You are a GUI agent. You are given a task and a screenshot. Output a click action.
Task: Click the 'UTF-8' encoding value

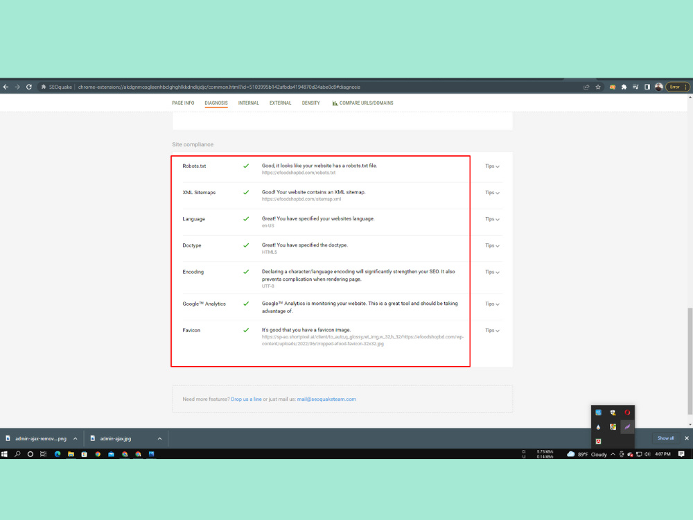(267, 286)
